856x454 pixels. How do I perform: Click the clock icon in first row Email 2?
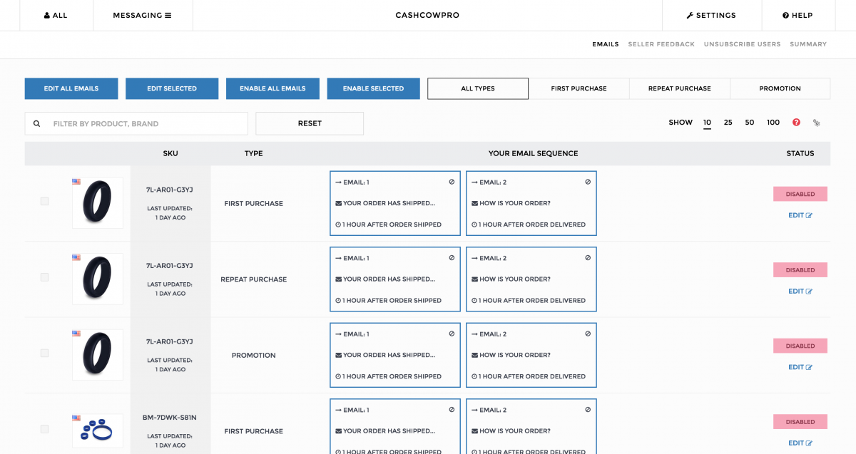(474, 225)
